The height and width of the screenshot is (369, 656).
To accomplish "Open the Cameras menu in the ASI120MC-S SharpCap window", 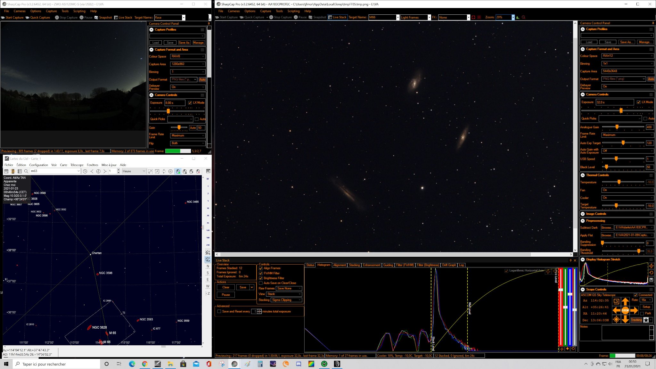I will click(x=20, y=11).
